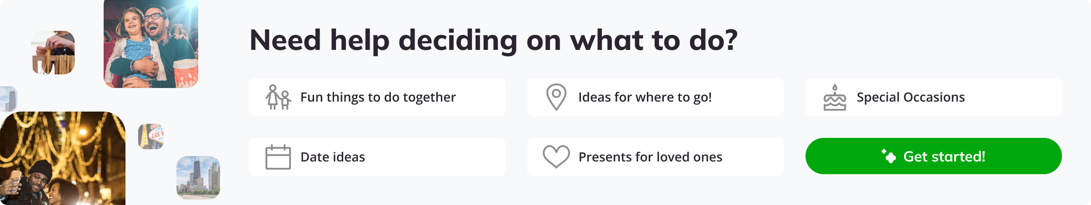Choose "Ideas for where to go!" option

[645, 97]
